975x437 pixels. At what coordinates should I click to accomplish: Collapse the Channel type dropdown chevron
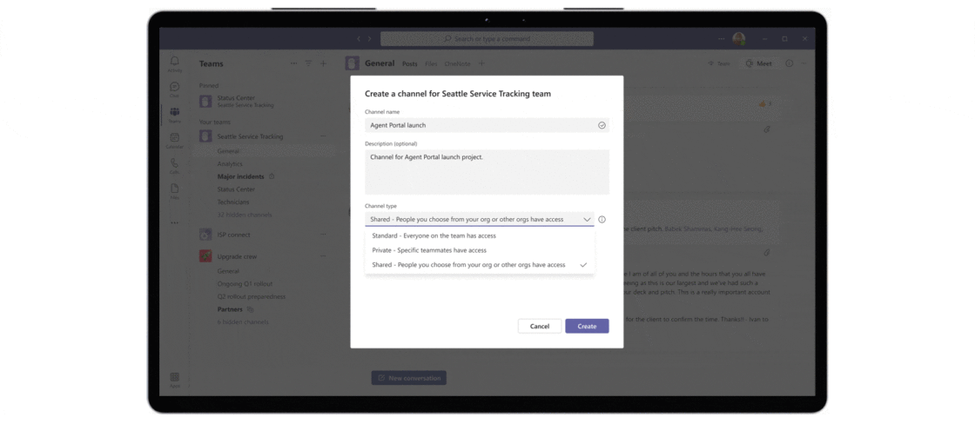click(x=587, y=220)
